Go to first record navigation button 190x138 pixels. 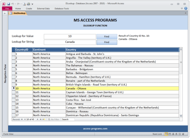[22, 119]
